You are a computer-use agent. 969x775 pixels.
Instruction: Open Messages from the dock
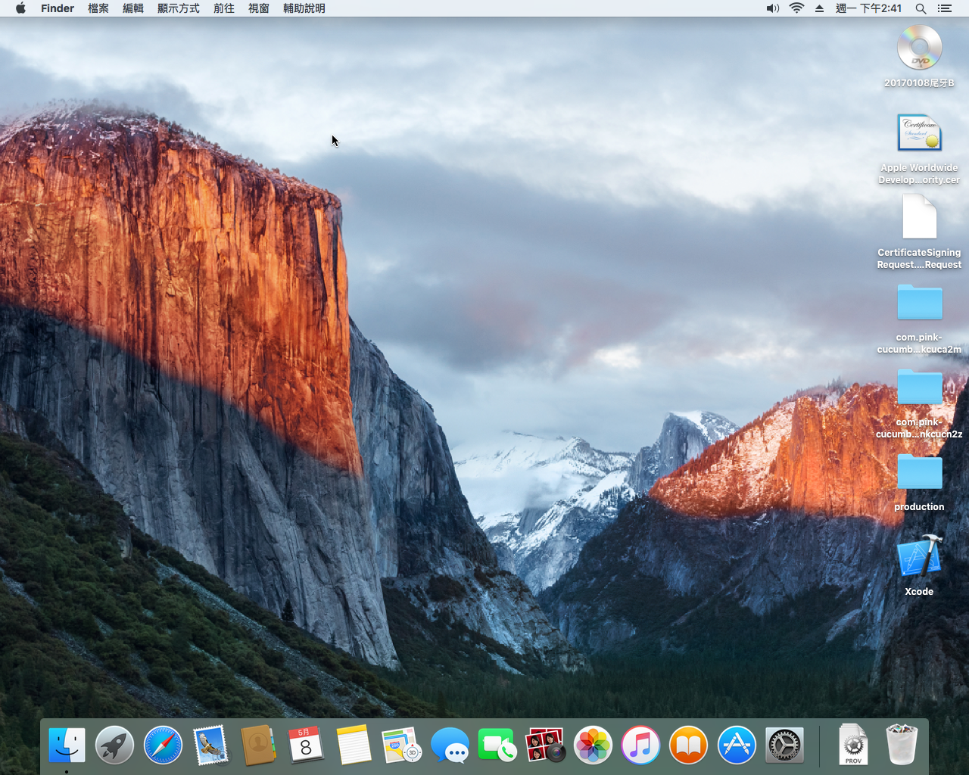click(x=450, y=745)
